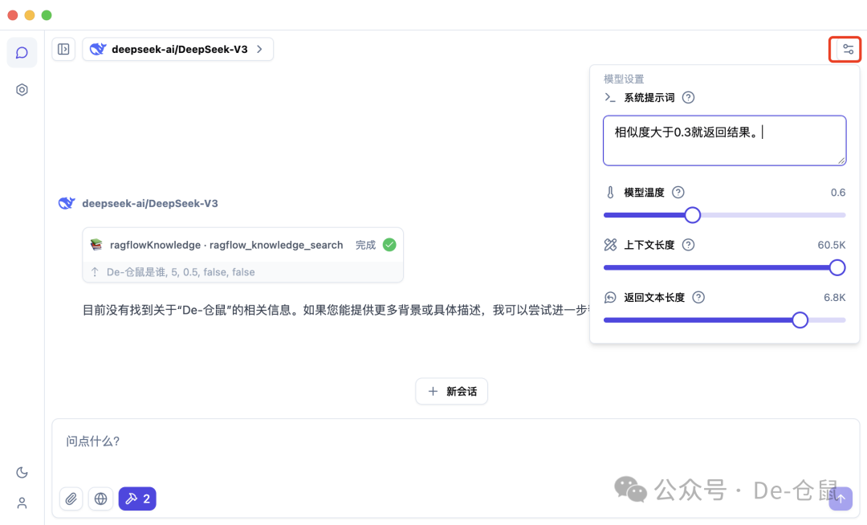
Task: Switch to the settings section in sidebar
Action: (22, 89)
